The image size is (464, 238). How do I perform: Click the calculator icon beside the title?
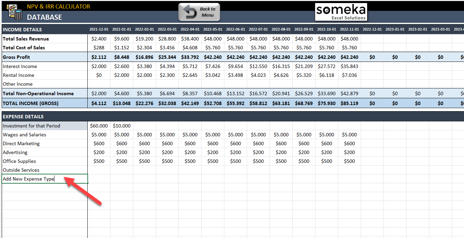coord(14,12)
